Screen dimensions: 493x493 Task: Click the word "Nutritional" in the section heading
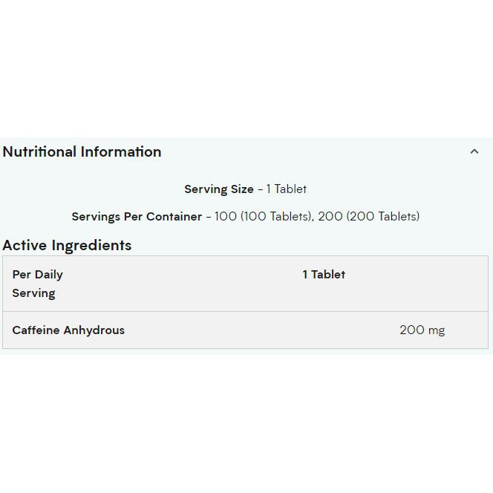(x=40, y=151)
